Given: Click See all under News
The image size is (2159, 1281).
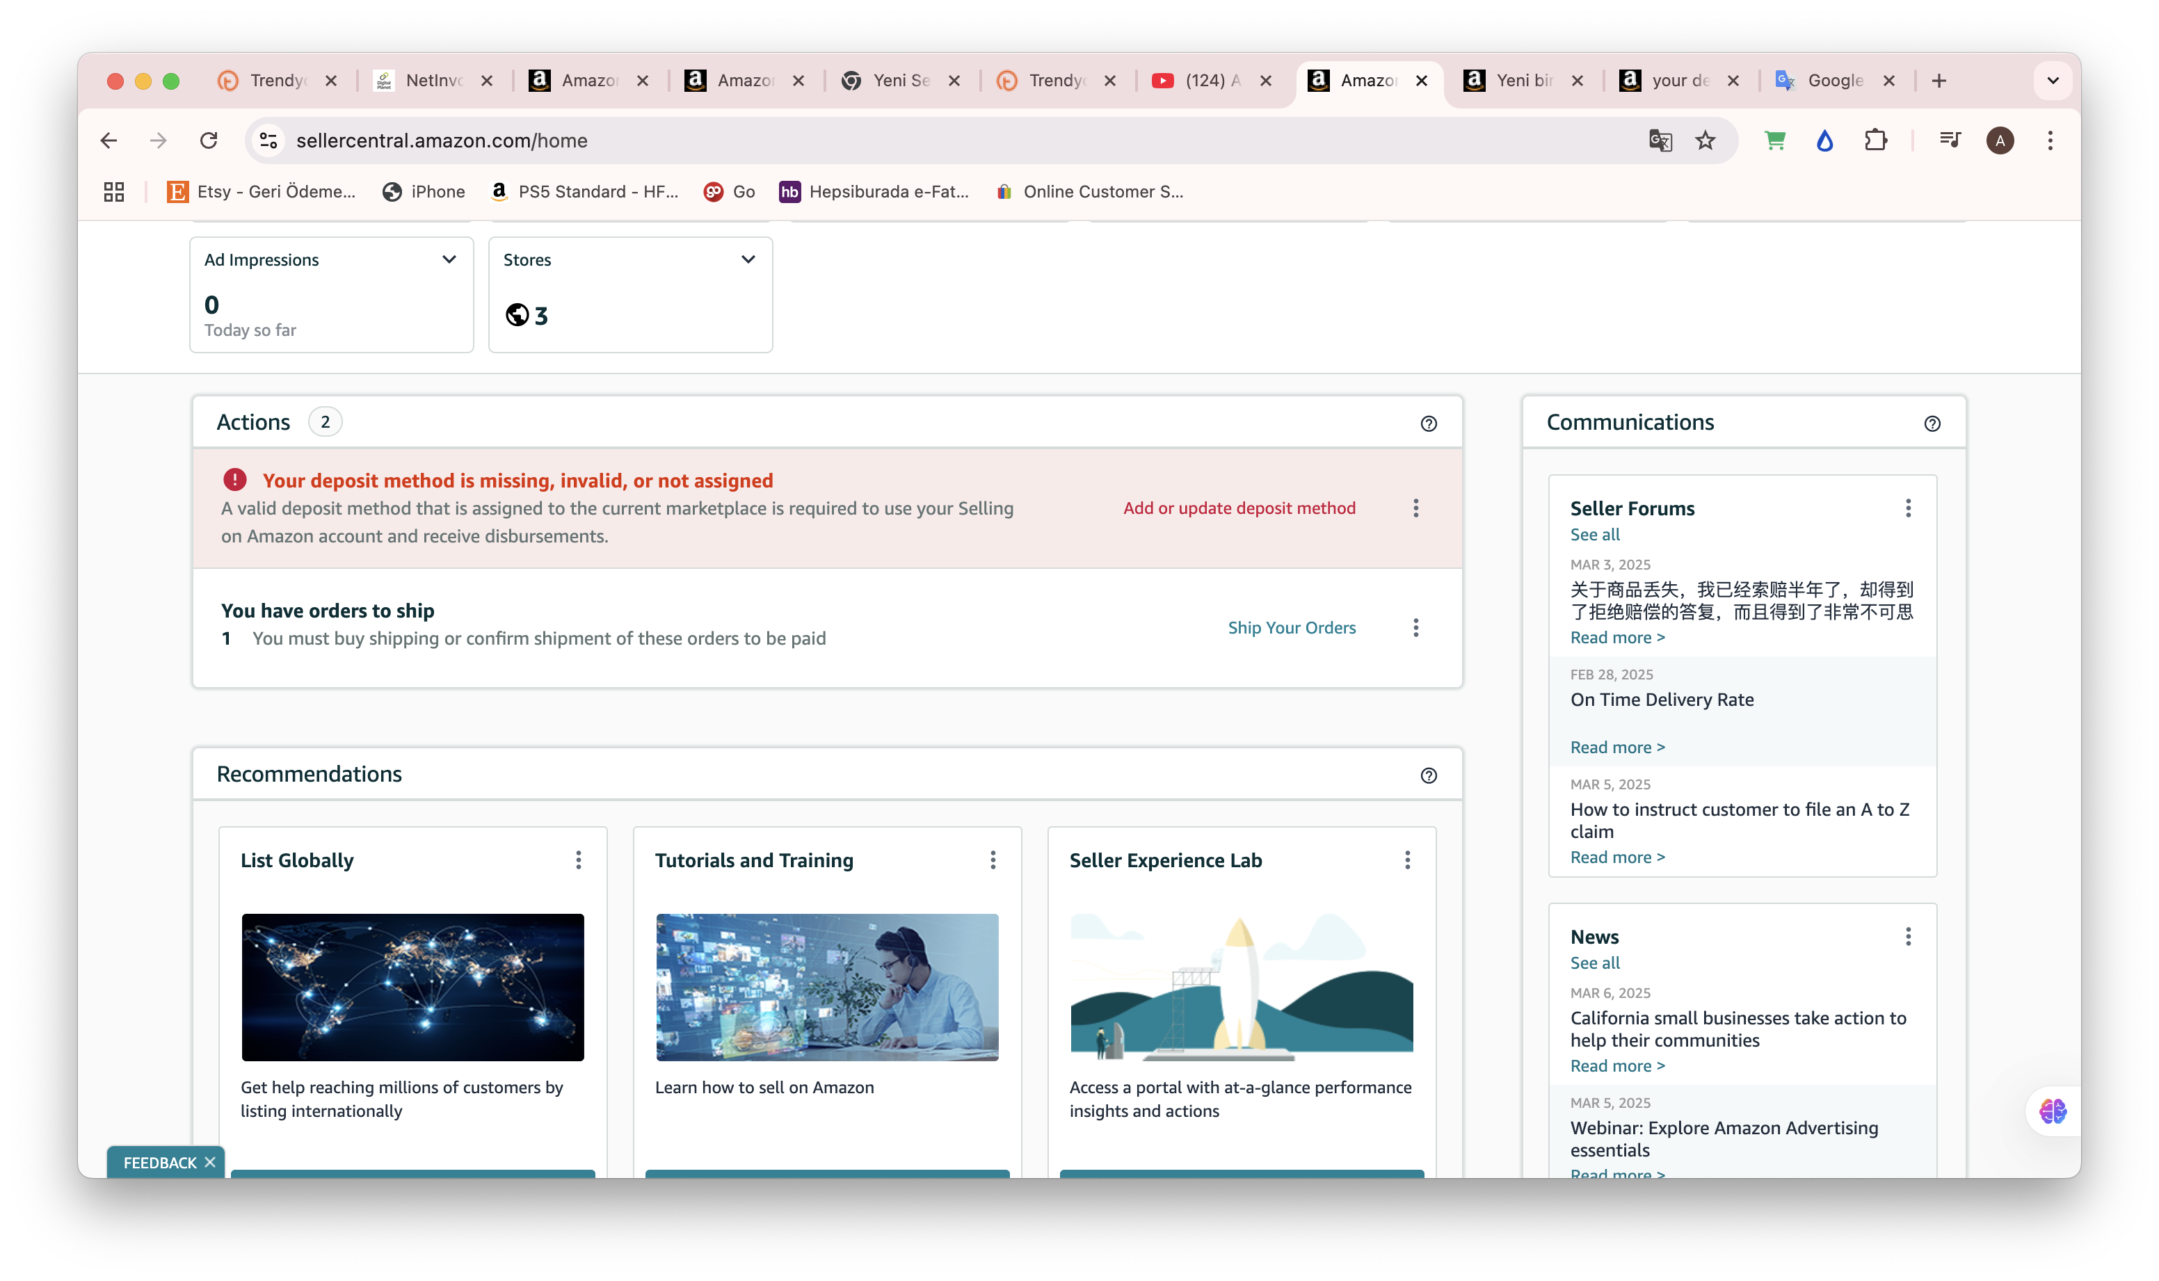Looking at the screenshot, I should click(1594, 962).
